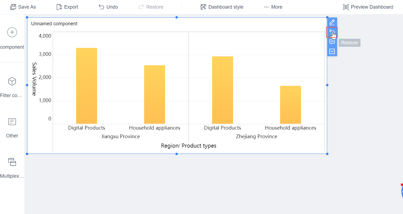Viewport: 403px width, 214px height.
Task: Click the Household appliances label under Jiangsu Province
Action: (155, 128)
